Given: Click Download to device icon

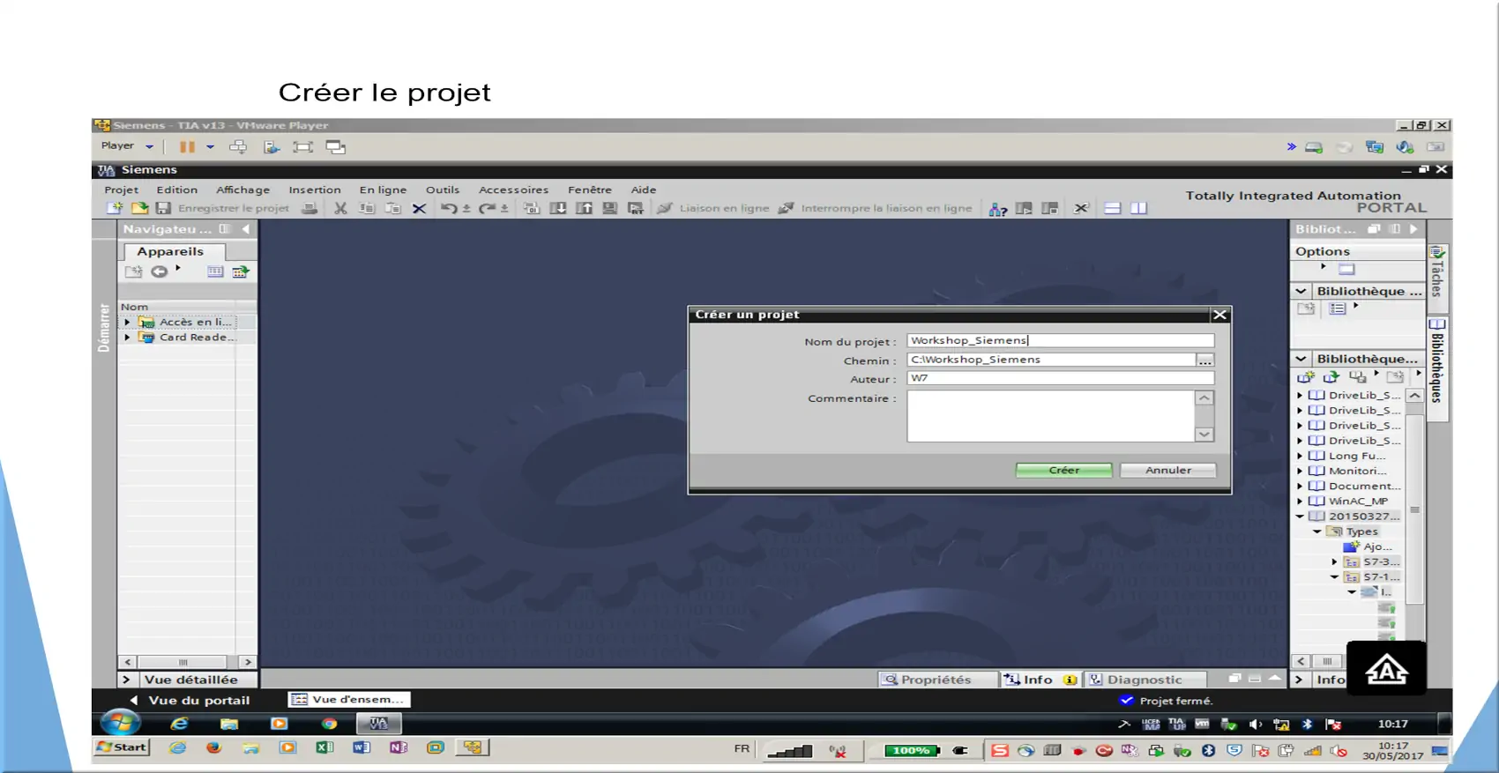Looking at the screenshot, I should click(x=558, y=208).
